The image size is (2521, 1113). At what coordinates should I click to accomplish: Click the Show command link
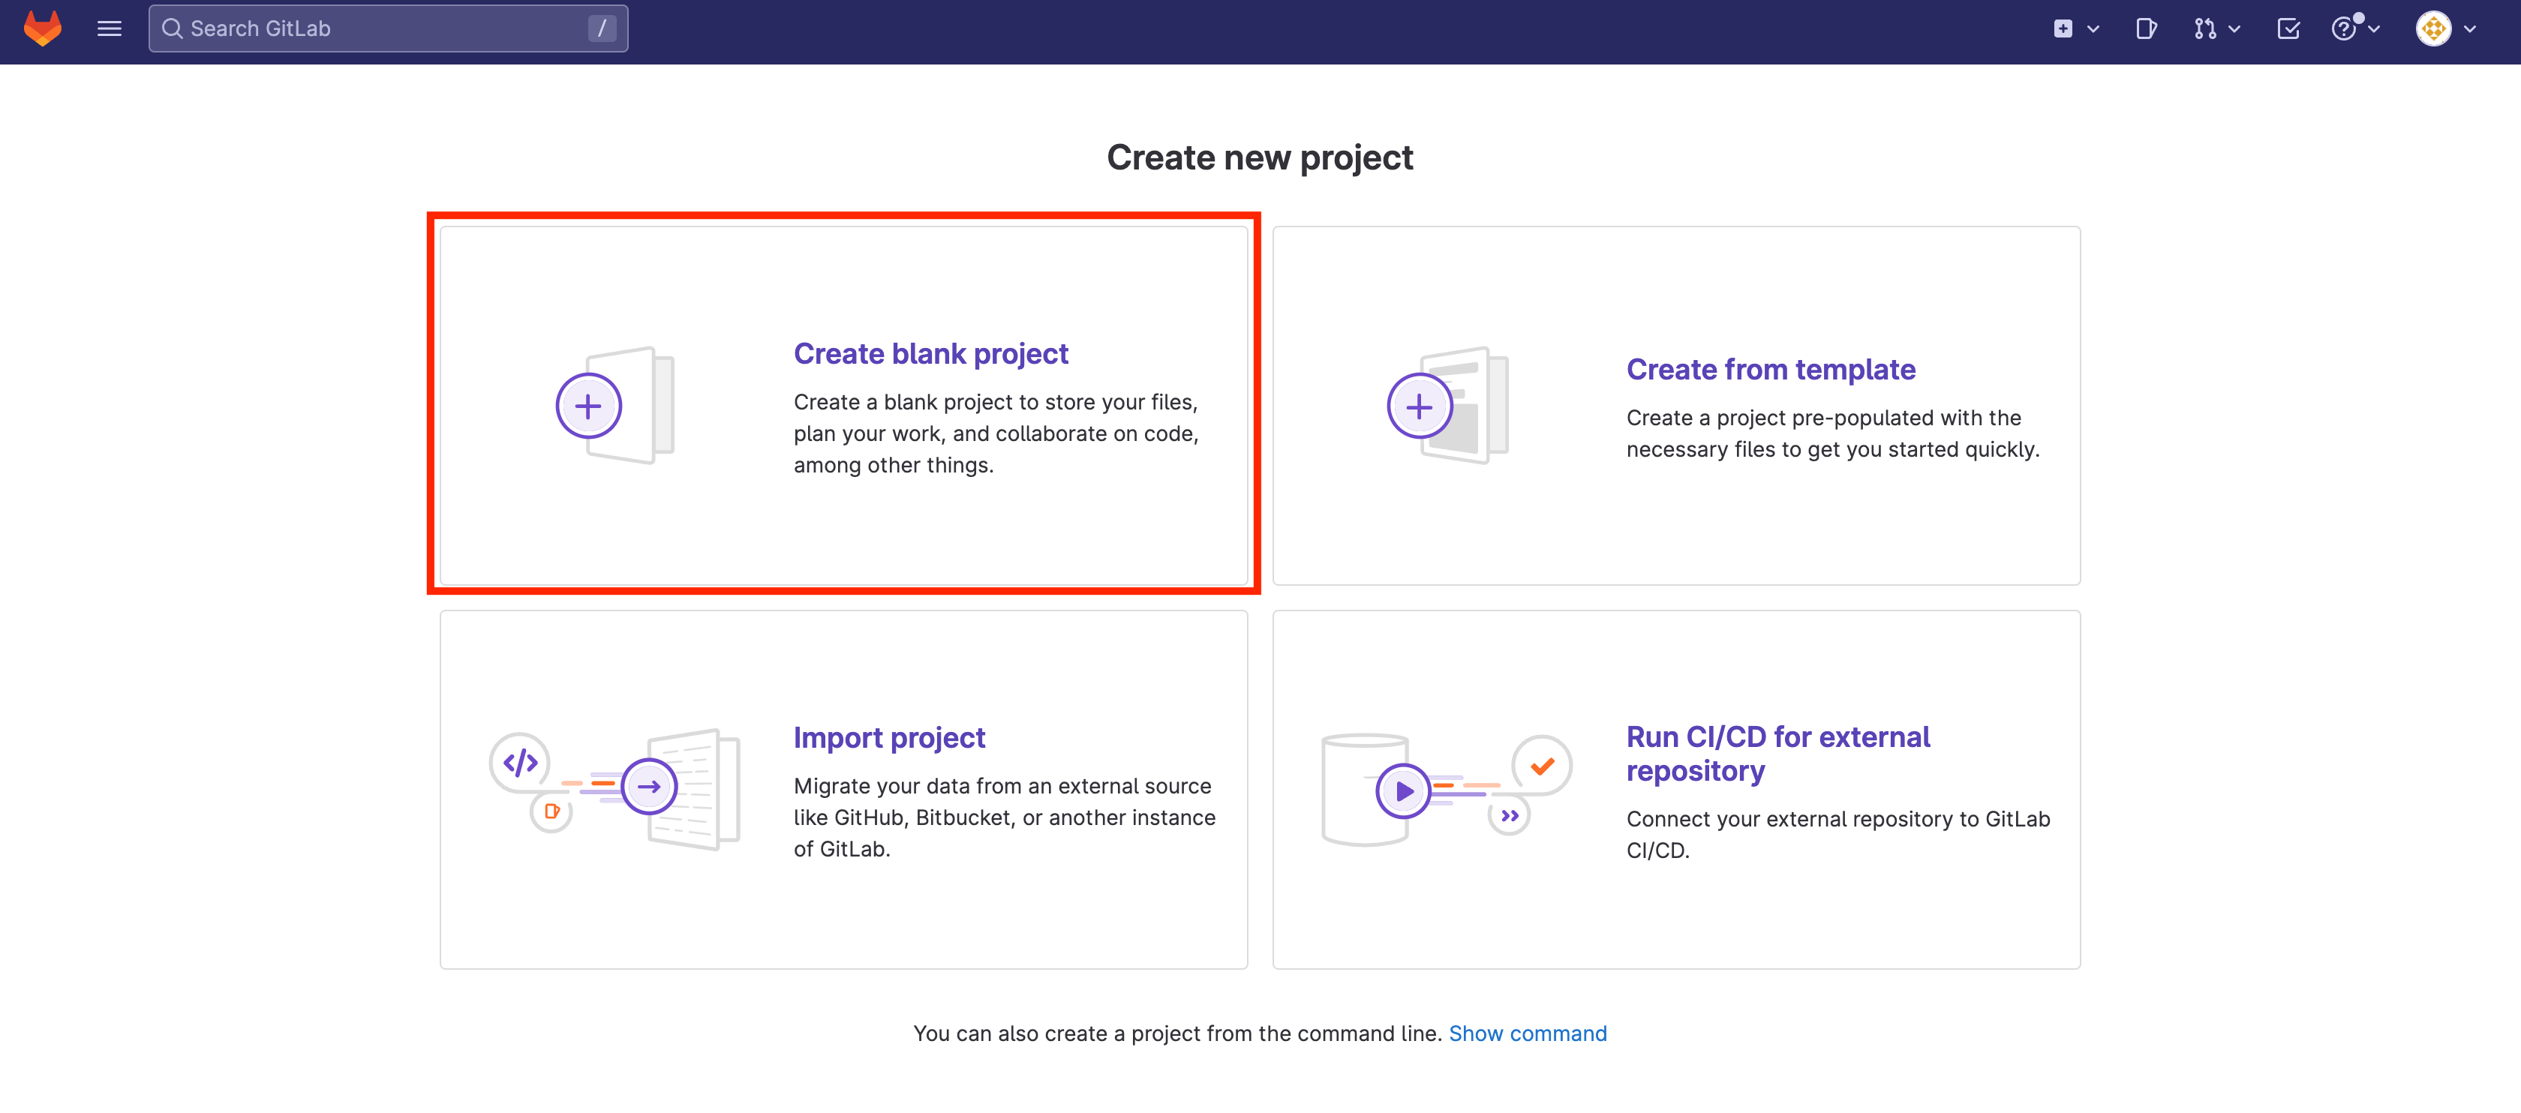coord(1528,1033)
